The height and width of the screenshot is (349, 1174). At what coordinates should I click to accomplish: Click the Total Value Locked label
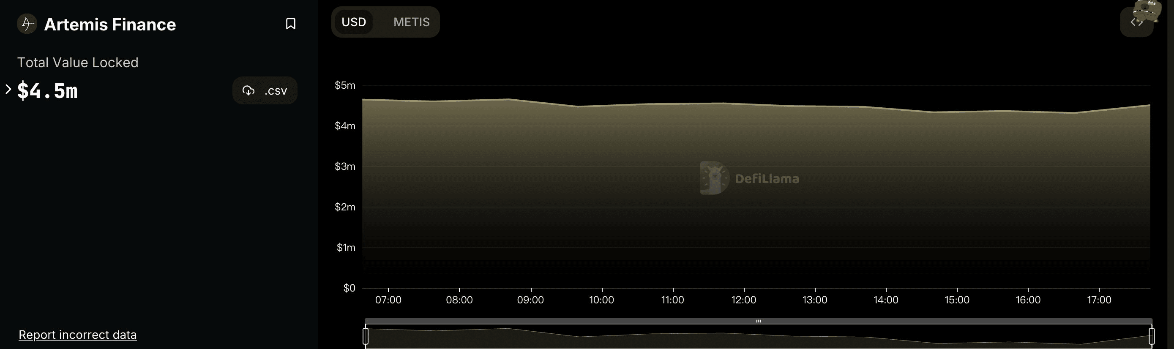tap(77, 63)
